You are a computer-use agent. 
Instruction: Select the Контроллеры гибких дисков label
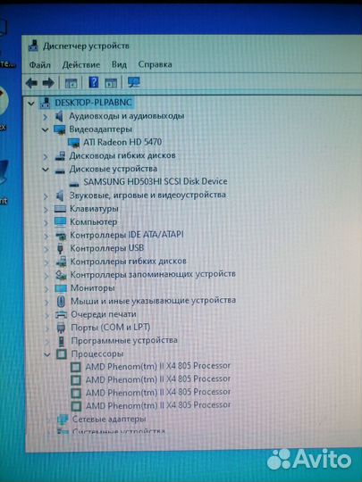(128, 262)
